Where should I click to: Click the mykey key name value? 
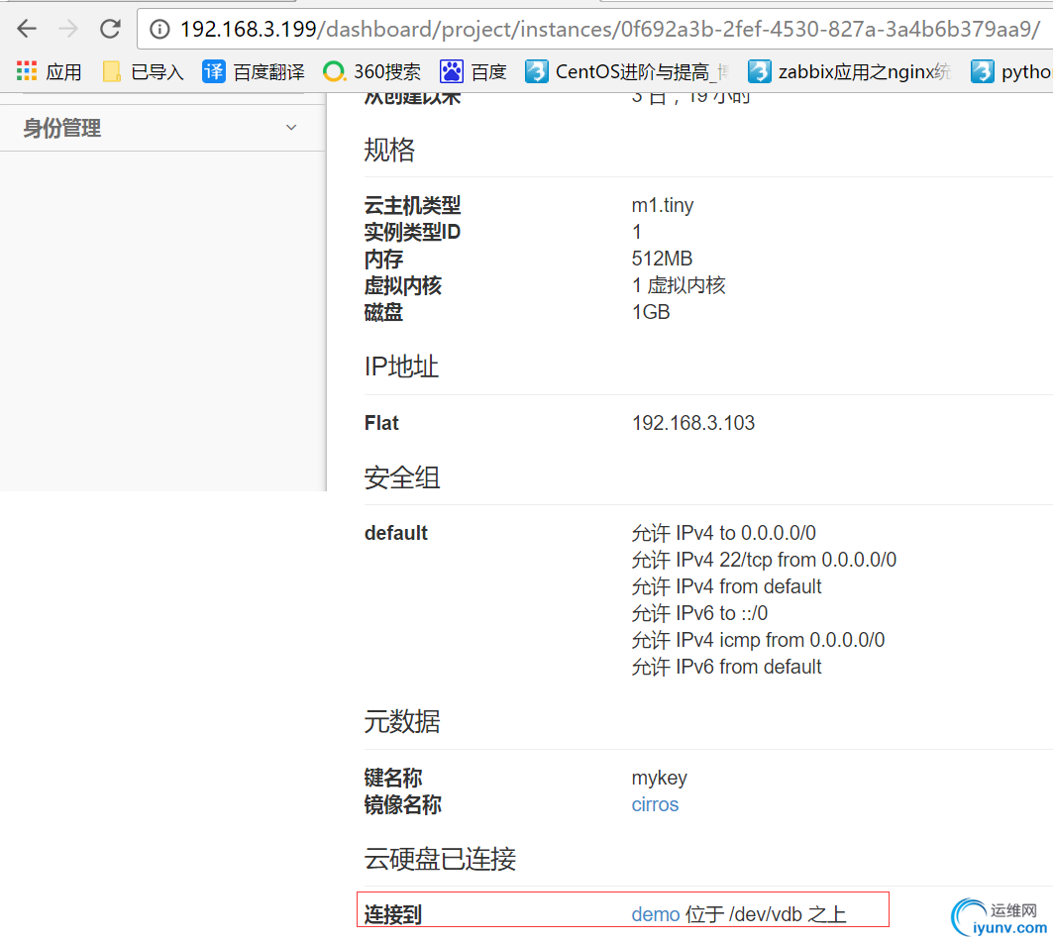[x=659, y=779]
